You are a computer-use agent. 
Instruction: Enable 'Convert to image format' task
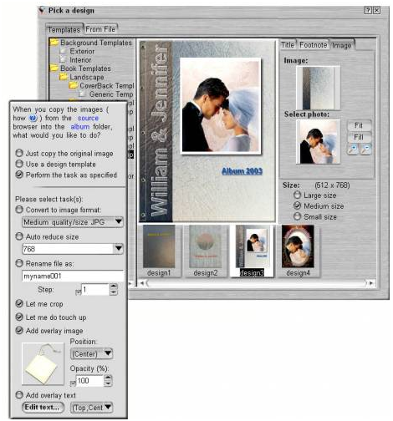(19, 210)
